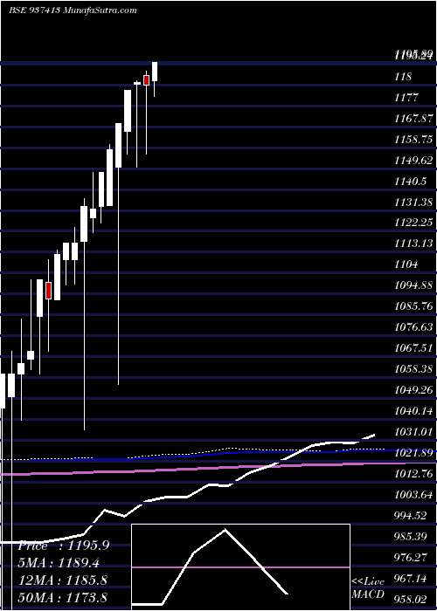Click the 1003.64 price axis label
This screenshot has width=437, height=611.
click(413, 495)
